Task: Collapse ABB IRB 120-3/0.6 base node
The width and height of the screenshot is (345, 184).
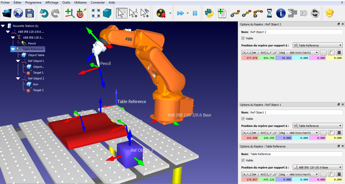Action: (x=8, y=32)
